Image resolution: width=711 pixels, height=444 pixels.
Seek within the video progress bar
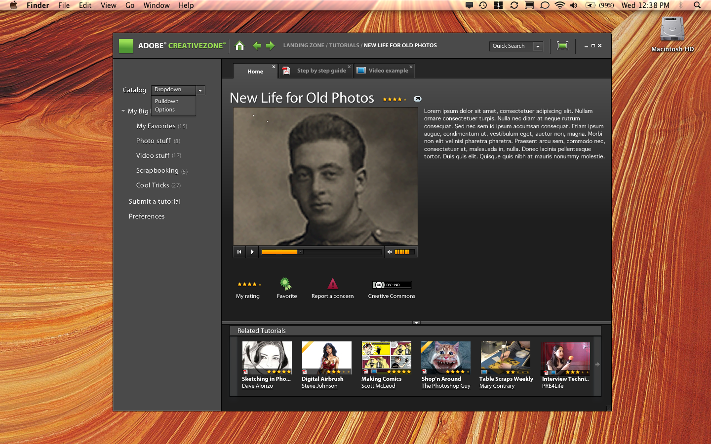[321, 252]
